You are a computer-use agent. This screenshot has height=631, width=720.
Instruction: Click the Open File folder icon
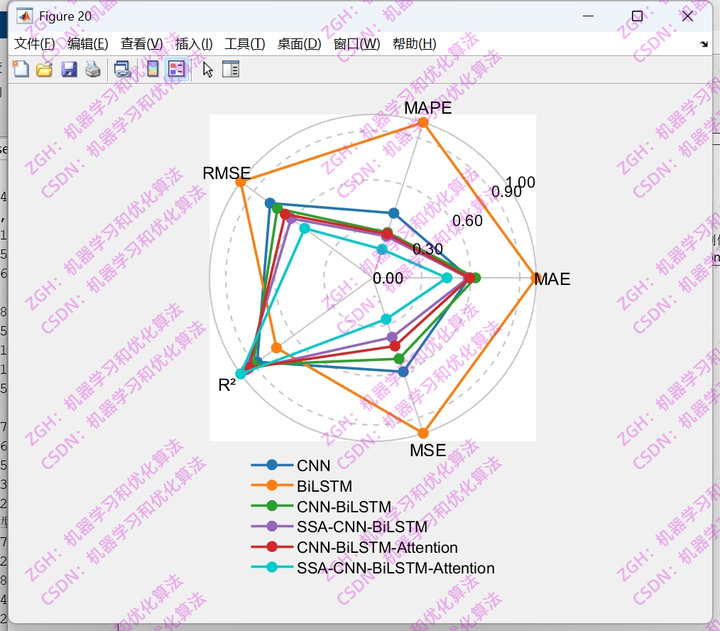(45, 70)
